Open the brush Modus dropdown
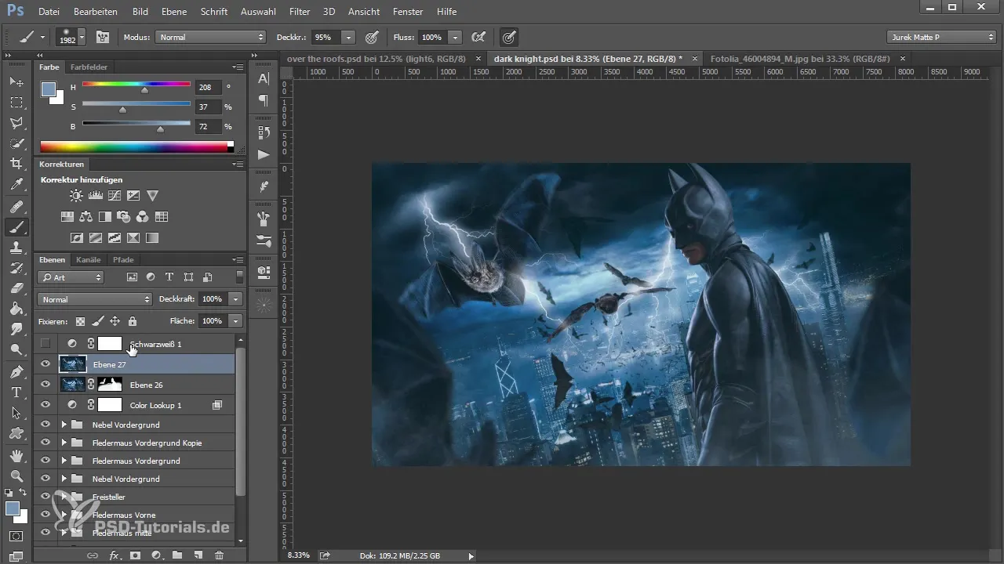Image resolution: width=1004 pixels, height=564 pixels. [212, 37]
